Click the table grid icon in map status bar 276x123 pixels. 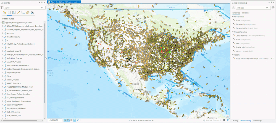71,120
